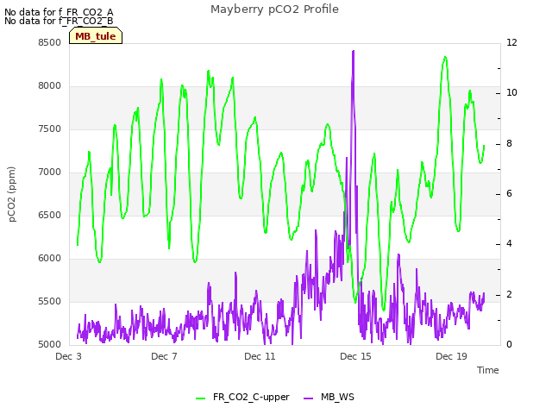This screenshot has width=552, height=414.
Task: Click the Time axis label
Action: [488, 370]
